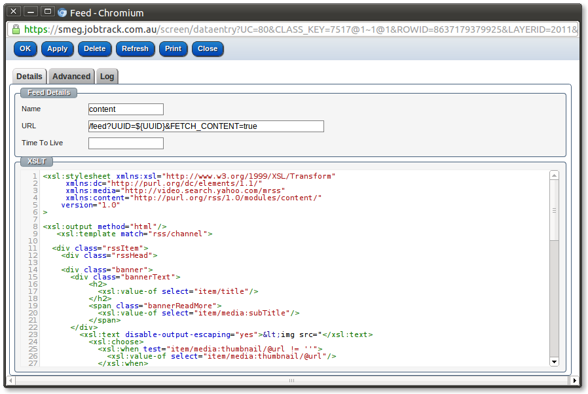The image size is (588, 394).
Task: Click the left arrow on horizontal scrollbar
Action: [x=11, y=380]
